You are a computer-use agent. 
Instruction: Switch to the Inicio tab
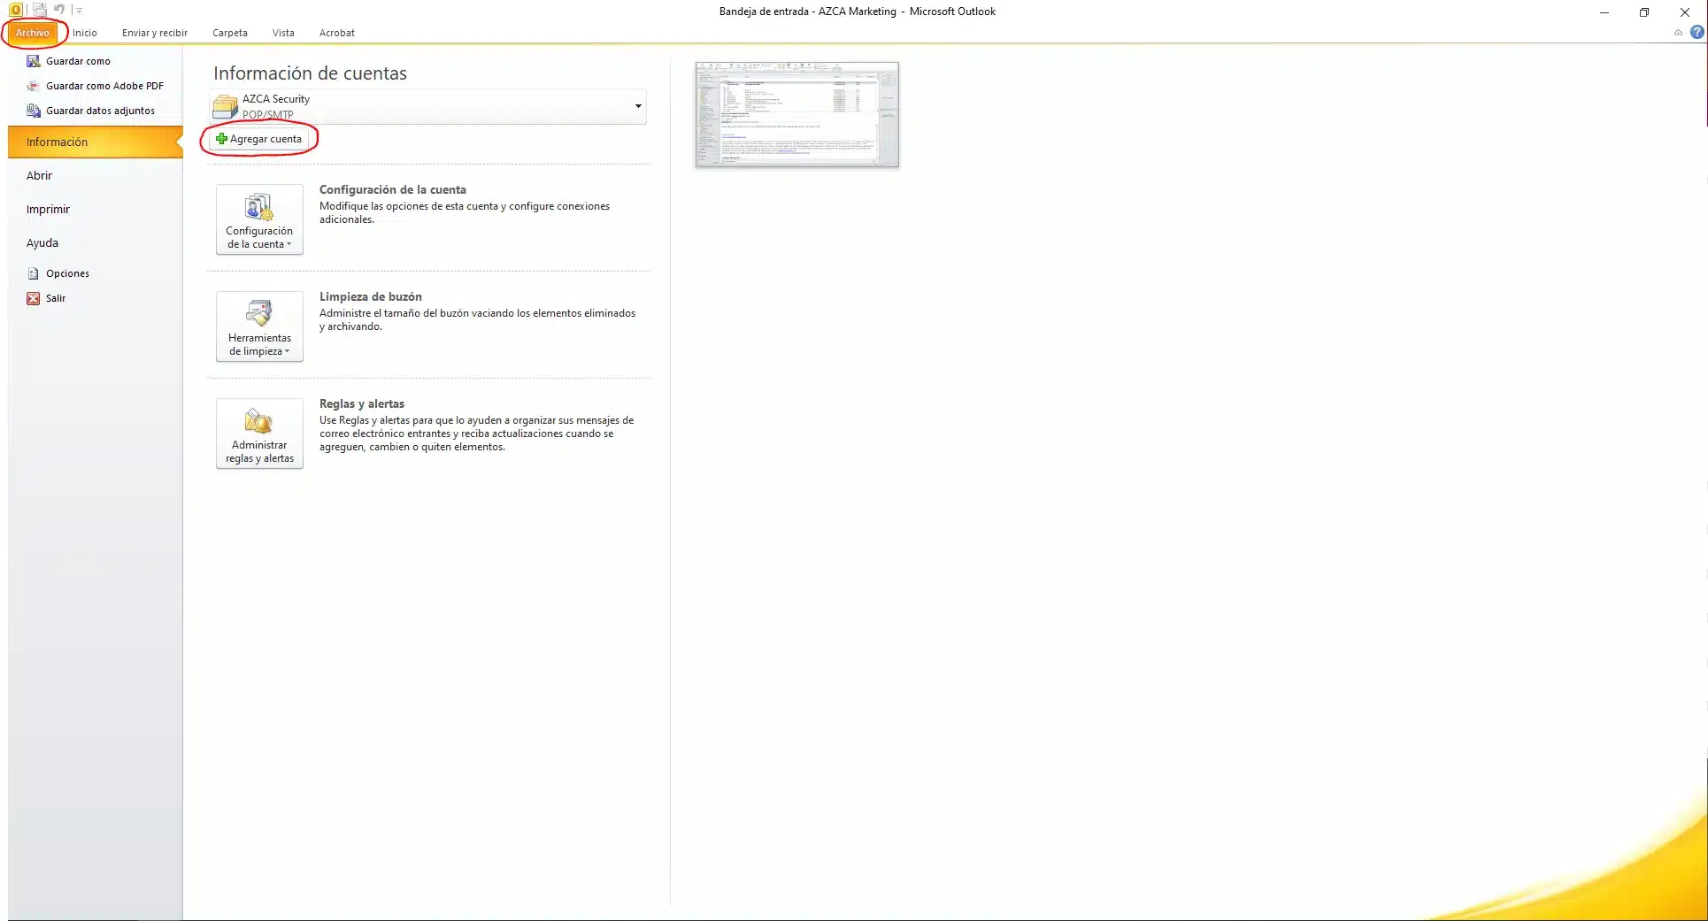(85, 33)
